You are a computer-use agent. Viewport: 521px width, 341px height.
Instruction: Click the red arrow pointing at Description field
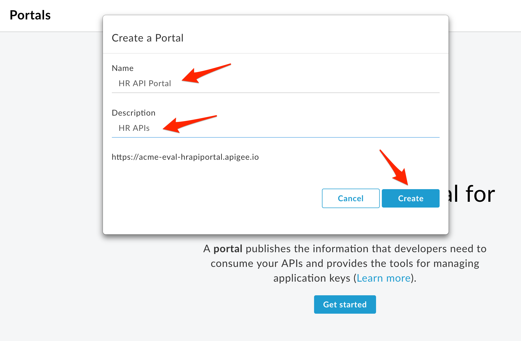pos(190,124)
